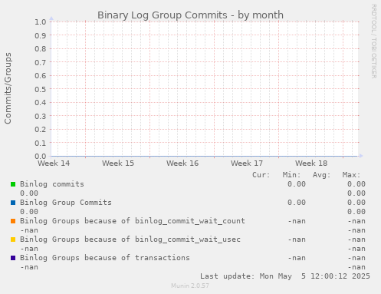Click the Week 18 axis label
381x294 pixels.
click(311, 164)
